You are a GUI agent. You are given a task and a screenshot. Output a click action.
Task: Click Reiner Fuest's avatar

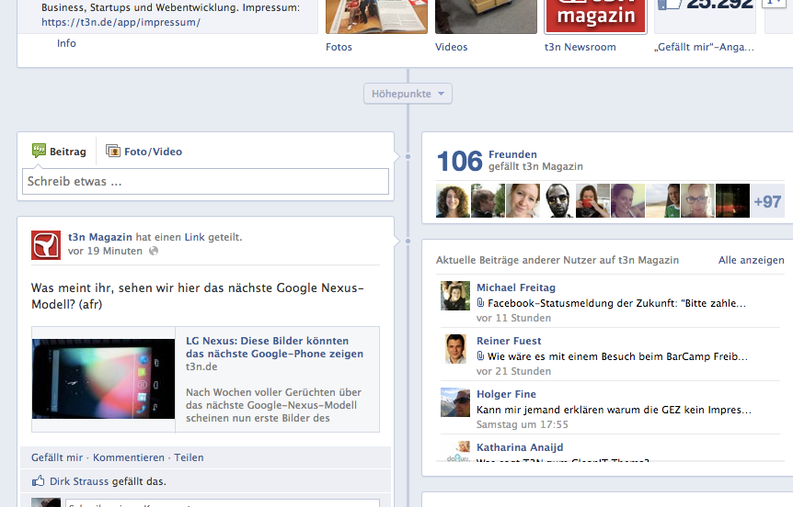(x=455, y=349)
